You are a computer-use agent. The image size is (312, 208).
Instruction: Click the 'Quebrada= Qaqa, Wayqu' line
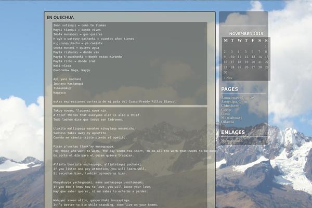point(72,70)
